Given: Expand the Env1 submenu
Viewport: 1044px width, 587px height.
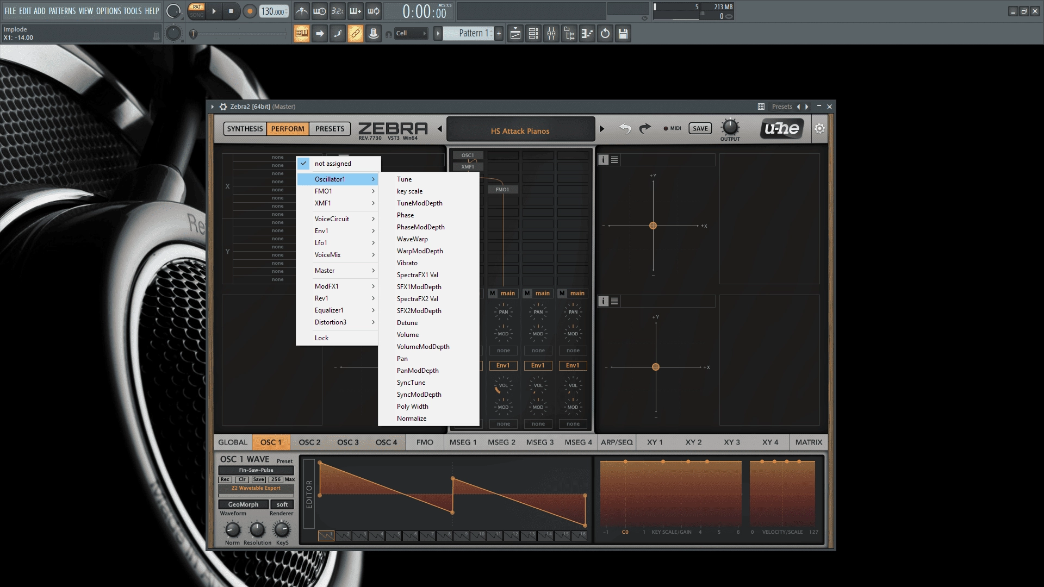Looking at the screenshot, I should pyautogui.click(x=338, y=231).
